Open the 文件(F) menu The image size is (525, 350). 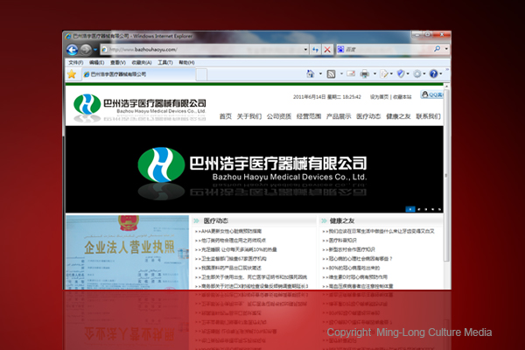(x=75, y=63)
